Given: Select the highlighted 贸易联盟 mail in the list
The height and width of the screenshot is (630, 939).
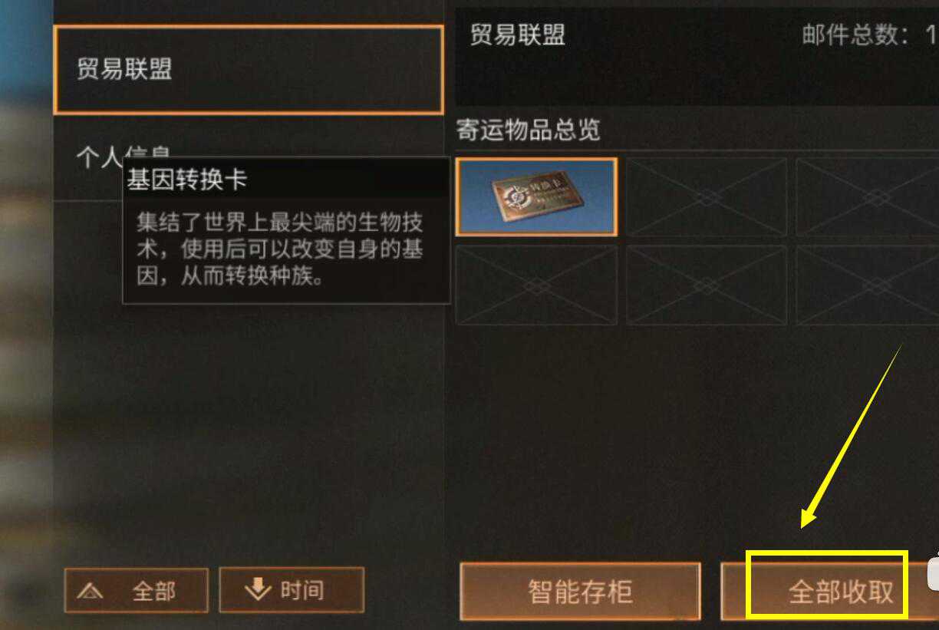Looking at the screenshot, I should click(x=249, y=70).
